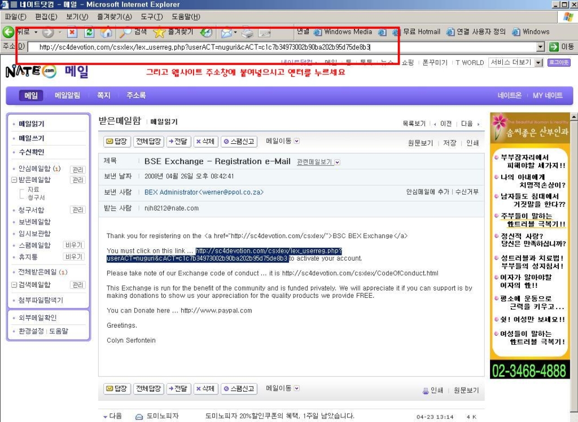Image resolution: width=578 pixels, height=422 pixels.
Task: Click the 저장 link
Action: 450,143
